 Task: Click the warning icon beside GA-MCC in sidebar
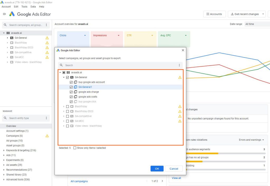[47, 57]
